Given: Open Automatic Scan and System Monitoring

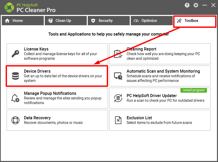Looking at the screenshot, I should 160,76.
